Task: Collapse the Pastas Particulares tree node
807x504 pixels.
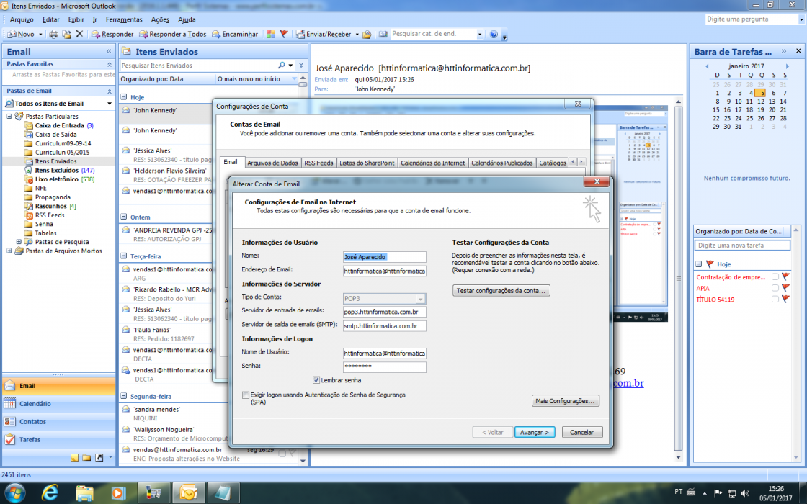Action: [x=9, y=117]
